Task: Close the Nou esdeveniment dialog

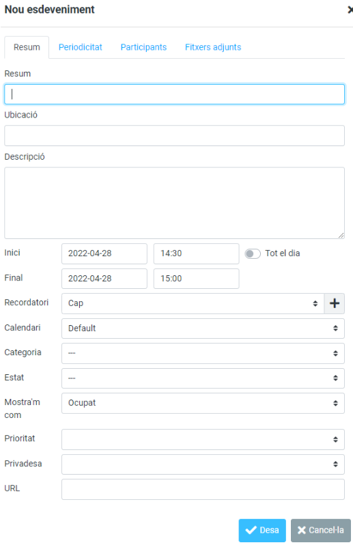Action: click(x=350, y=10)
